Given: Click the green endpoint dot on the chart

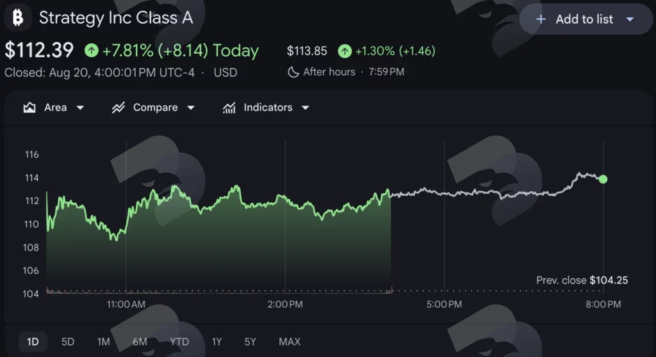Looking at the screenshot, I should point(603,179).
